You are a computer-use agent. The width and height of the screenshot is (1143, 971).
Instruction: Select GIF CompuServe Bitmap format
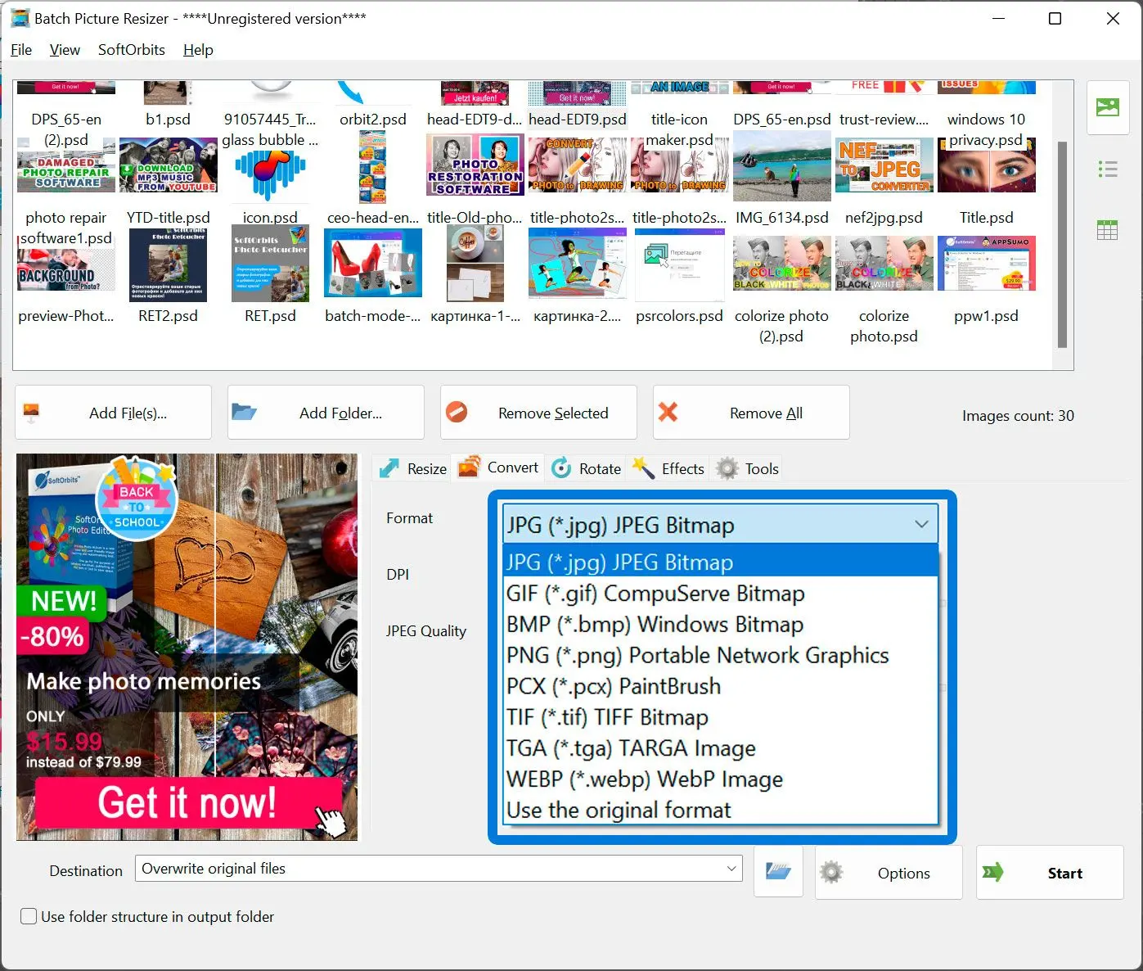[x=720, y=594]
